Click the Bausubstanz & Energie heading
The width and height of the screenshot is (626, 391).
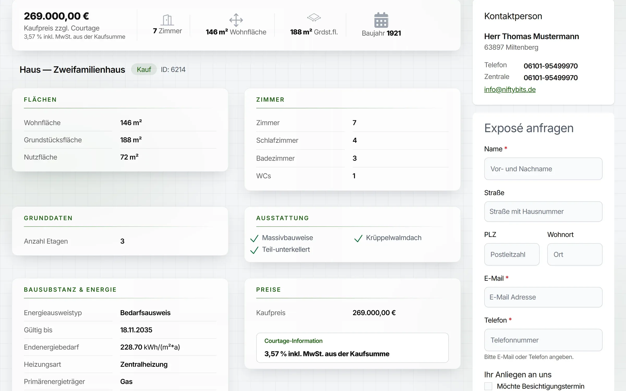[70, 290]
